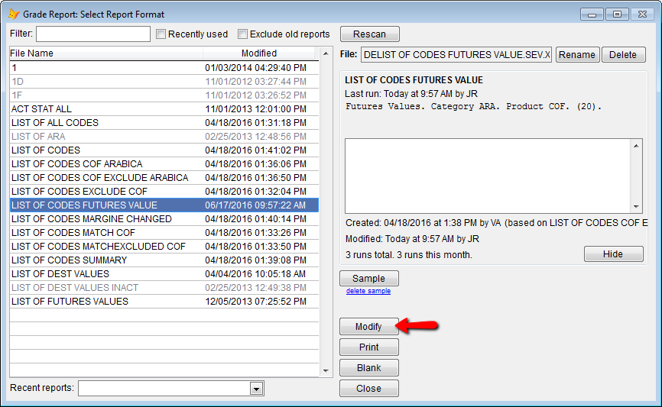Click modified date 11/01/2013 12:01:00 PM
Screen dimensions: 662x407
point(256,109)
